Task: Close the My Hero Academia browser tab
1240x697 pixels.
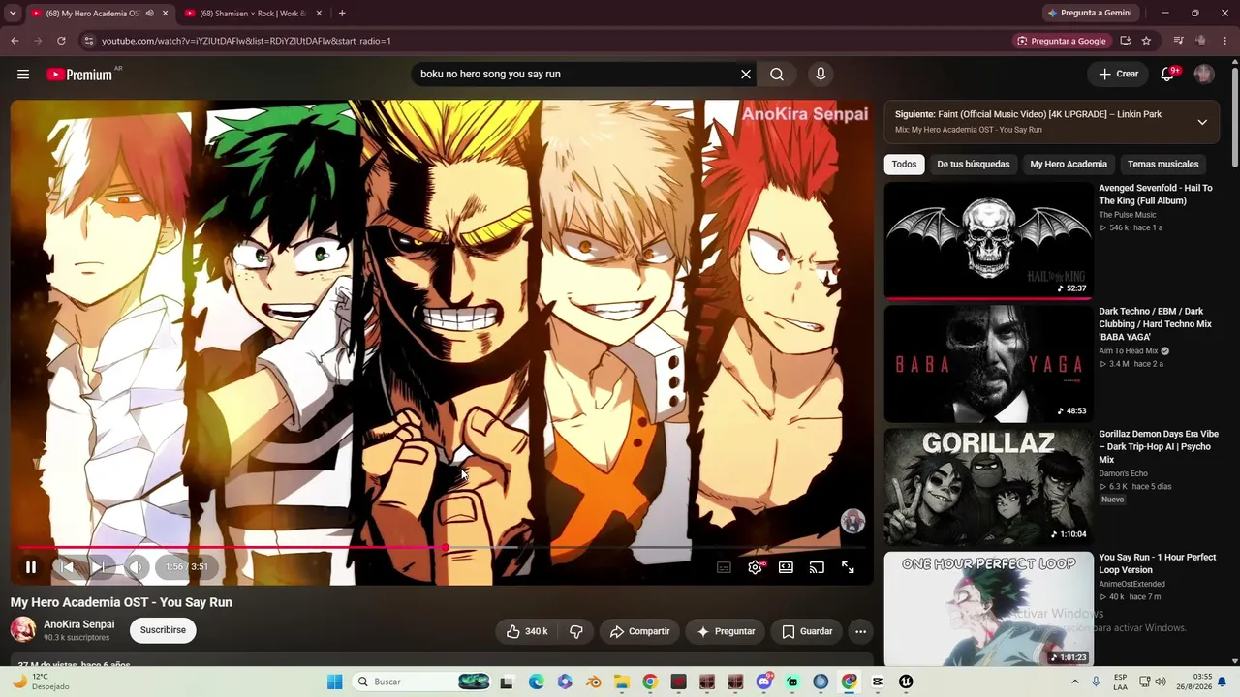Action: [x=165, y=14]
